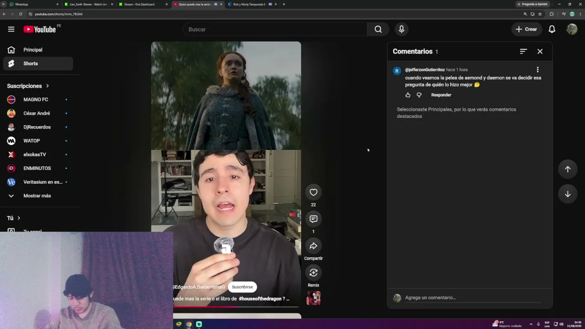
Task: Open the browser extensions puzzle icon
Action: tap(552, 14)
